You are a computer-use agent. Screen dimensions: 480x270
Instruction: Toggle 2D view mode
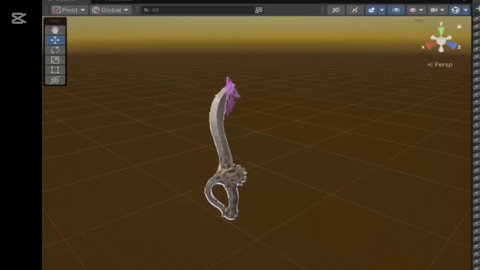(x=336, y=10)
